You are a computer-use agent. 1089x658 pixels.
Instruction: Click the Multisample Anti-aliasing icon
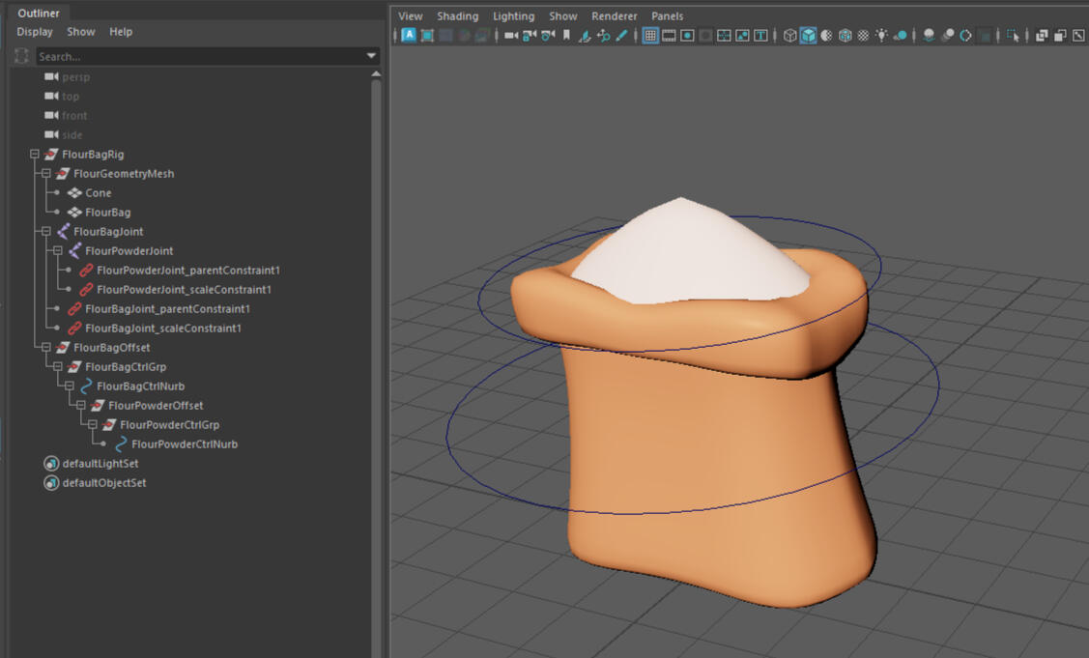[965, 36]
